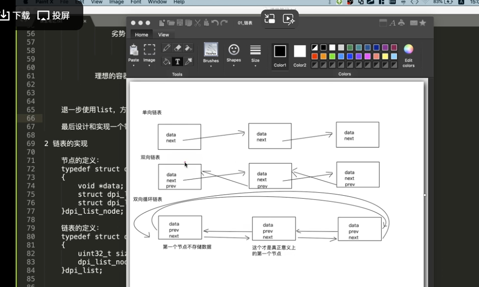
Task: Choose the Color picker eyedropper tool
Action: click(x=188, y=62)
